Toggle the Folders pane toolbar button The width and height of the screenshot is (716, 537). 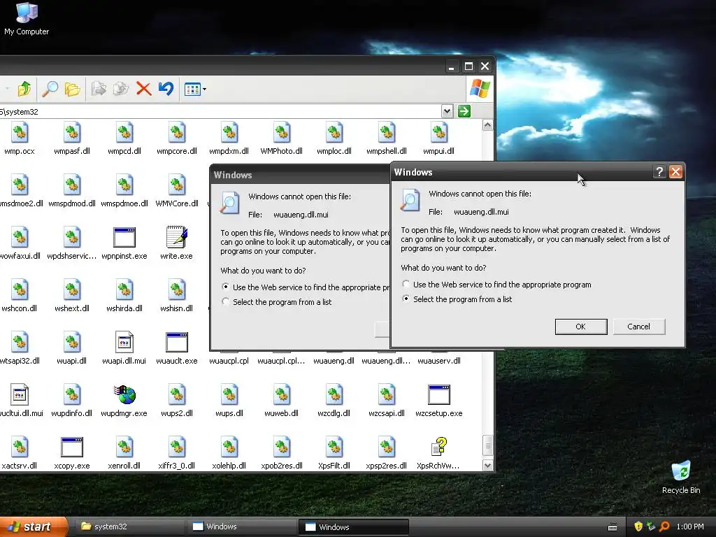tap(72, 89)
